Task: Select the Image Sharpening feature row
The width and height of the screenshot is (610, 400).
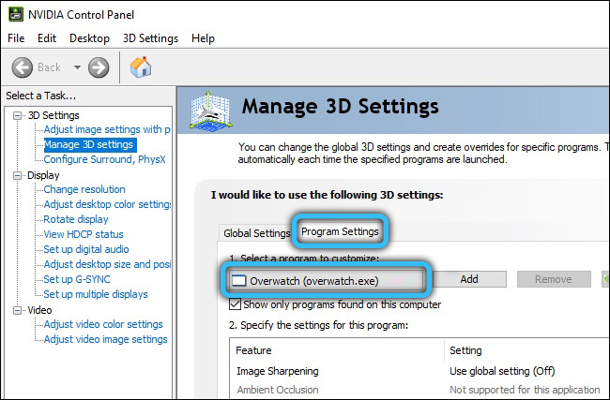Action: (419, 371)
